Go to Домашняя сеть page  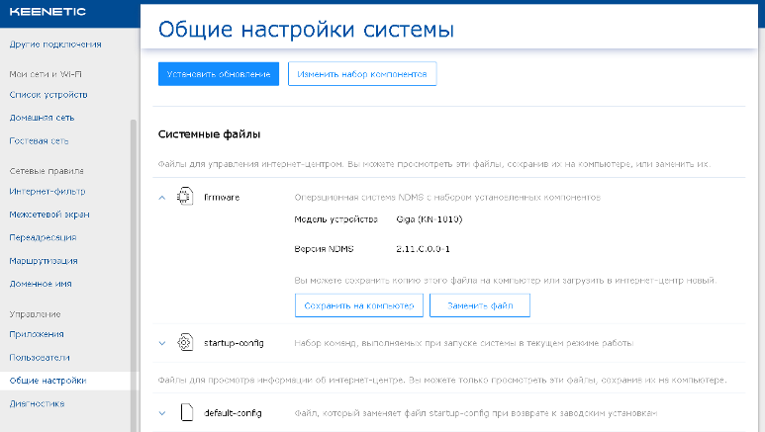pyautogui.click(x=42, y=118)
